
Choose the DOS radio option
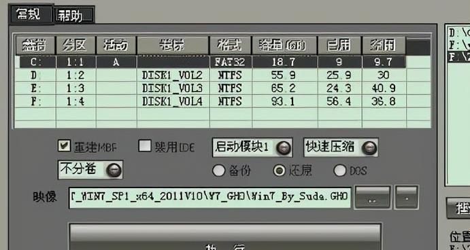[x=339, y=171]
